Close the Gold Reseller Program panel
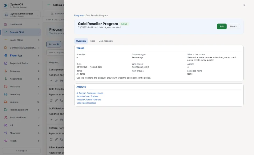 [244, 5]
